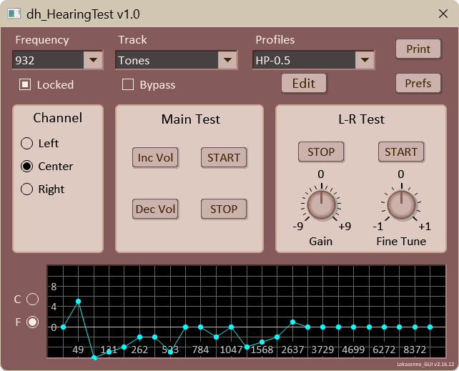
Task: Click the Fine Tune knob
Action: [401, 204]
